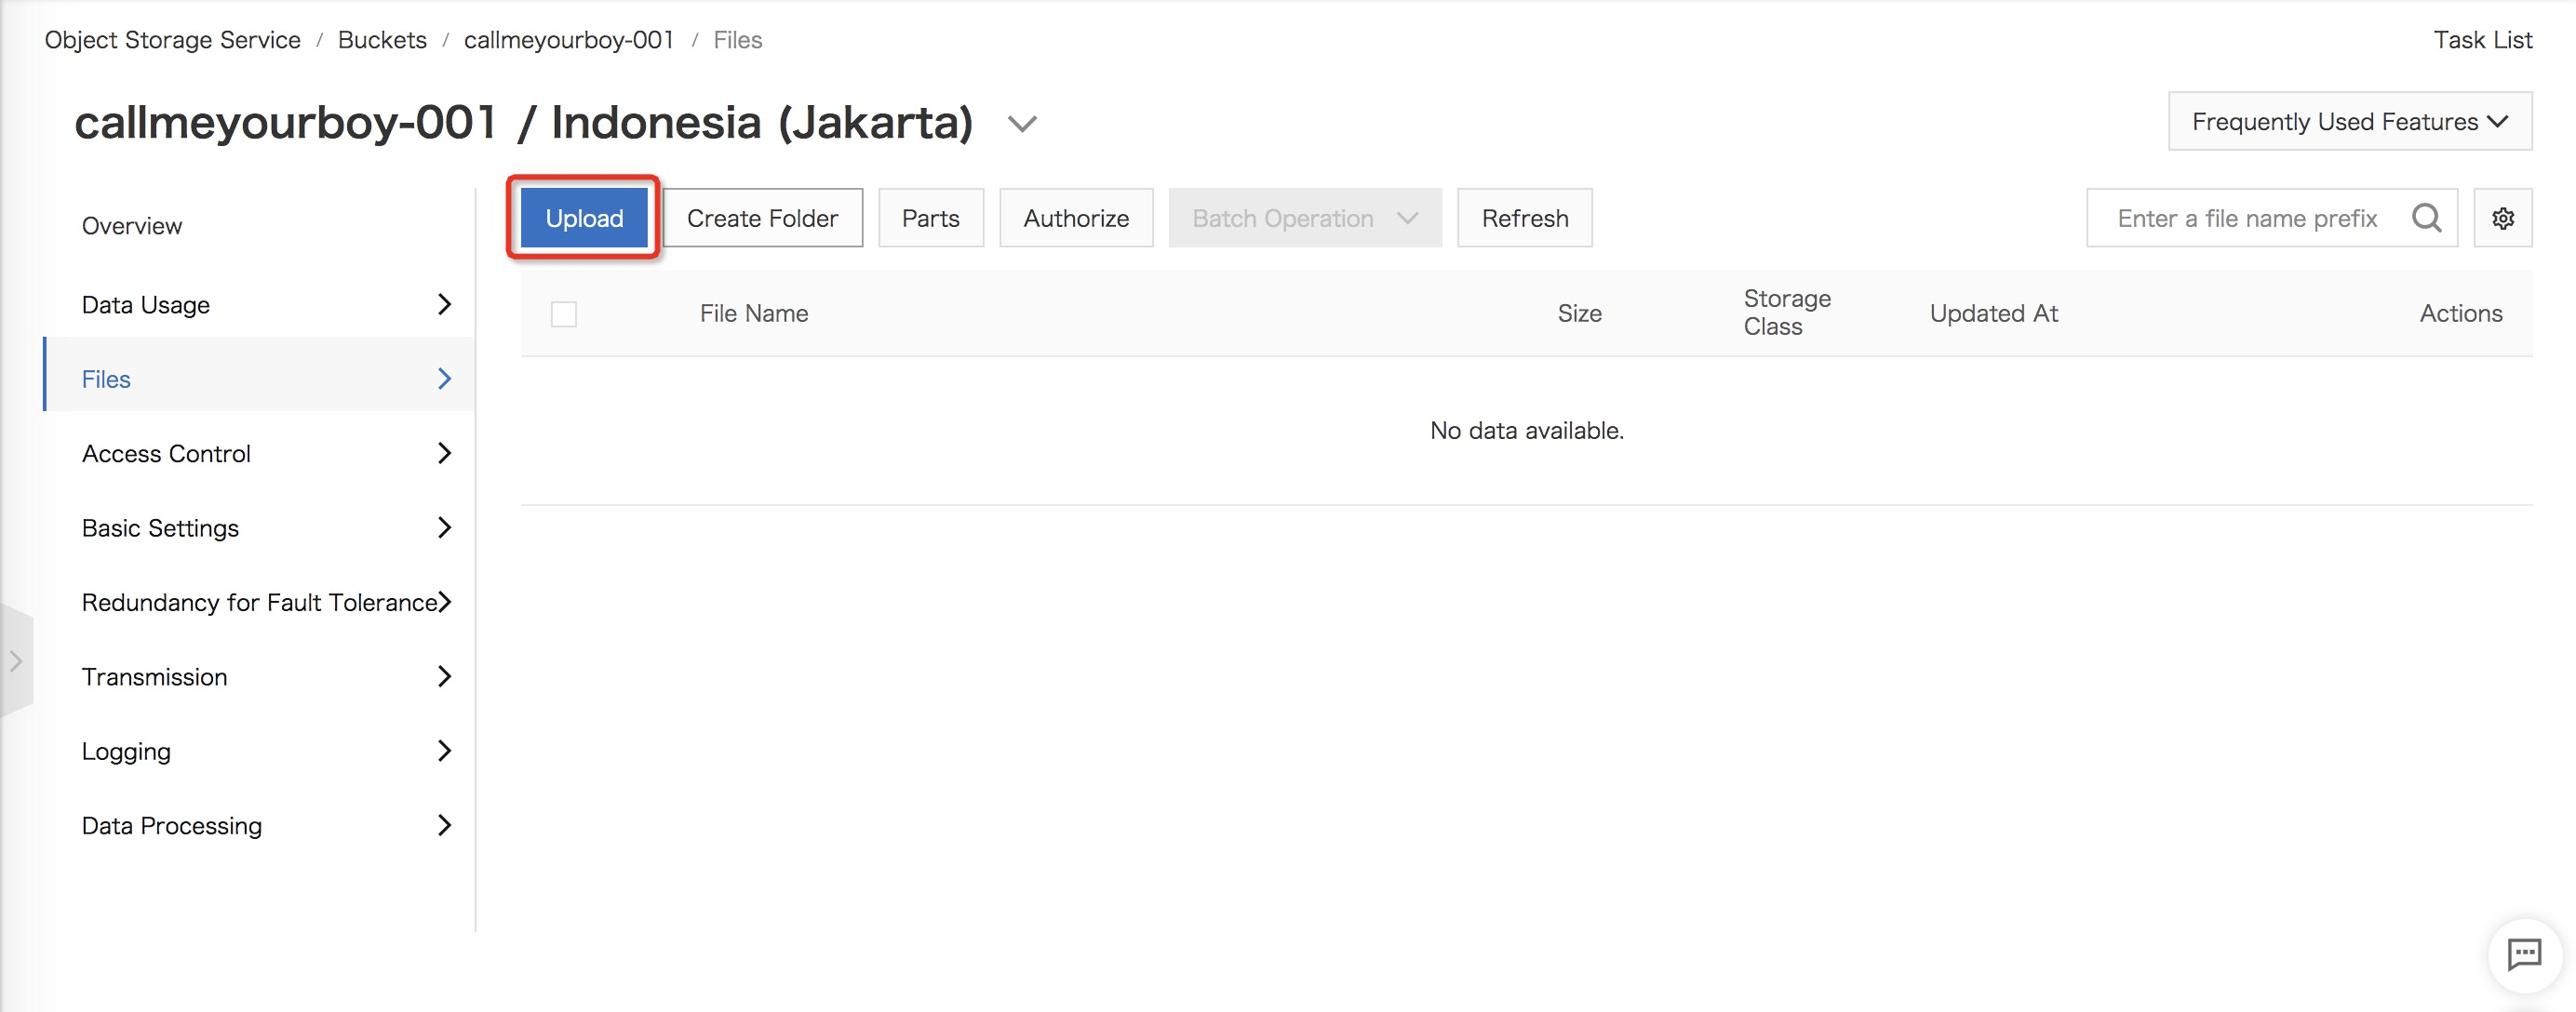Viewport: 2576px width, 1012px height.
Task: Click the arrow beside Data Processing
Action: (445, 825)
